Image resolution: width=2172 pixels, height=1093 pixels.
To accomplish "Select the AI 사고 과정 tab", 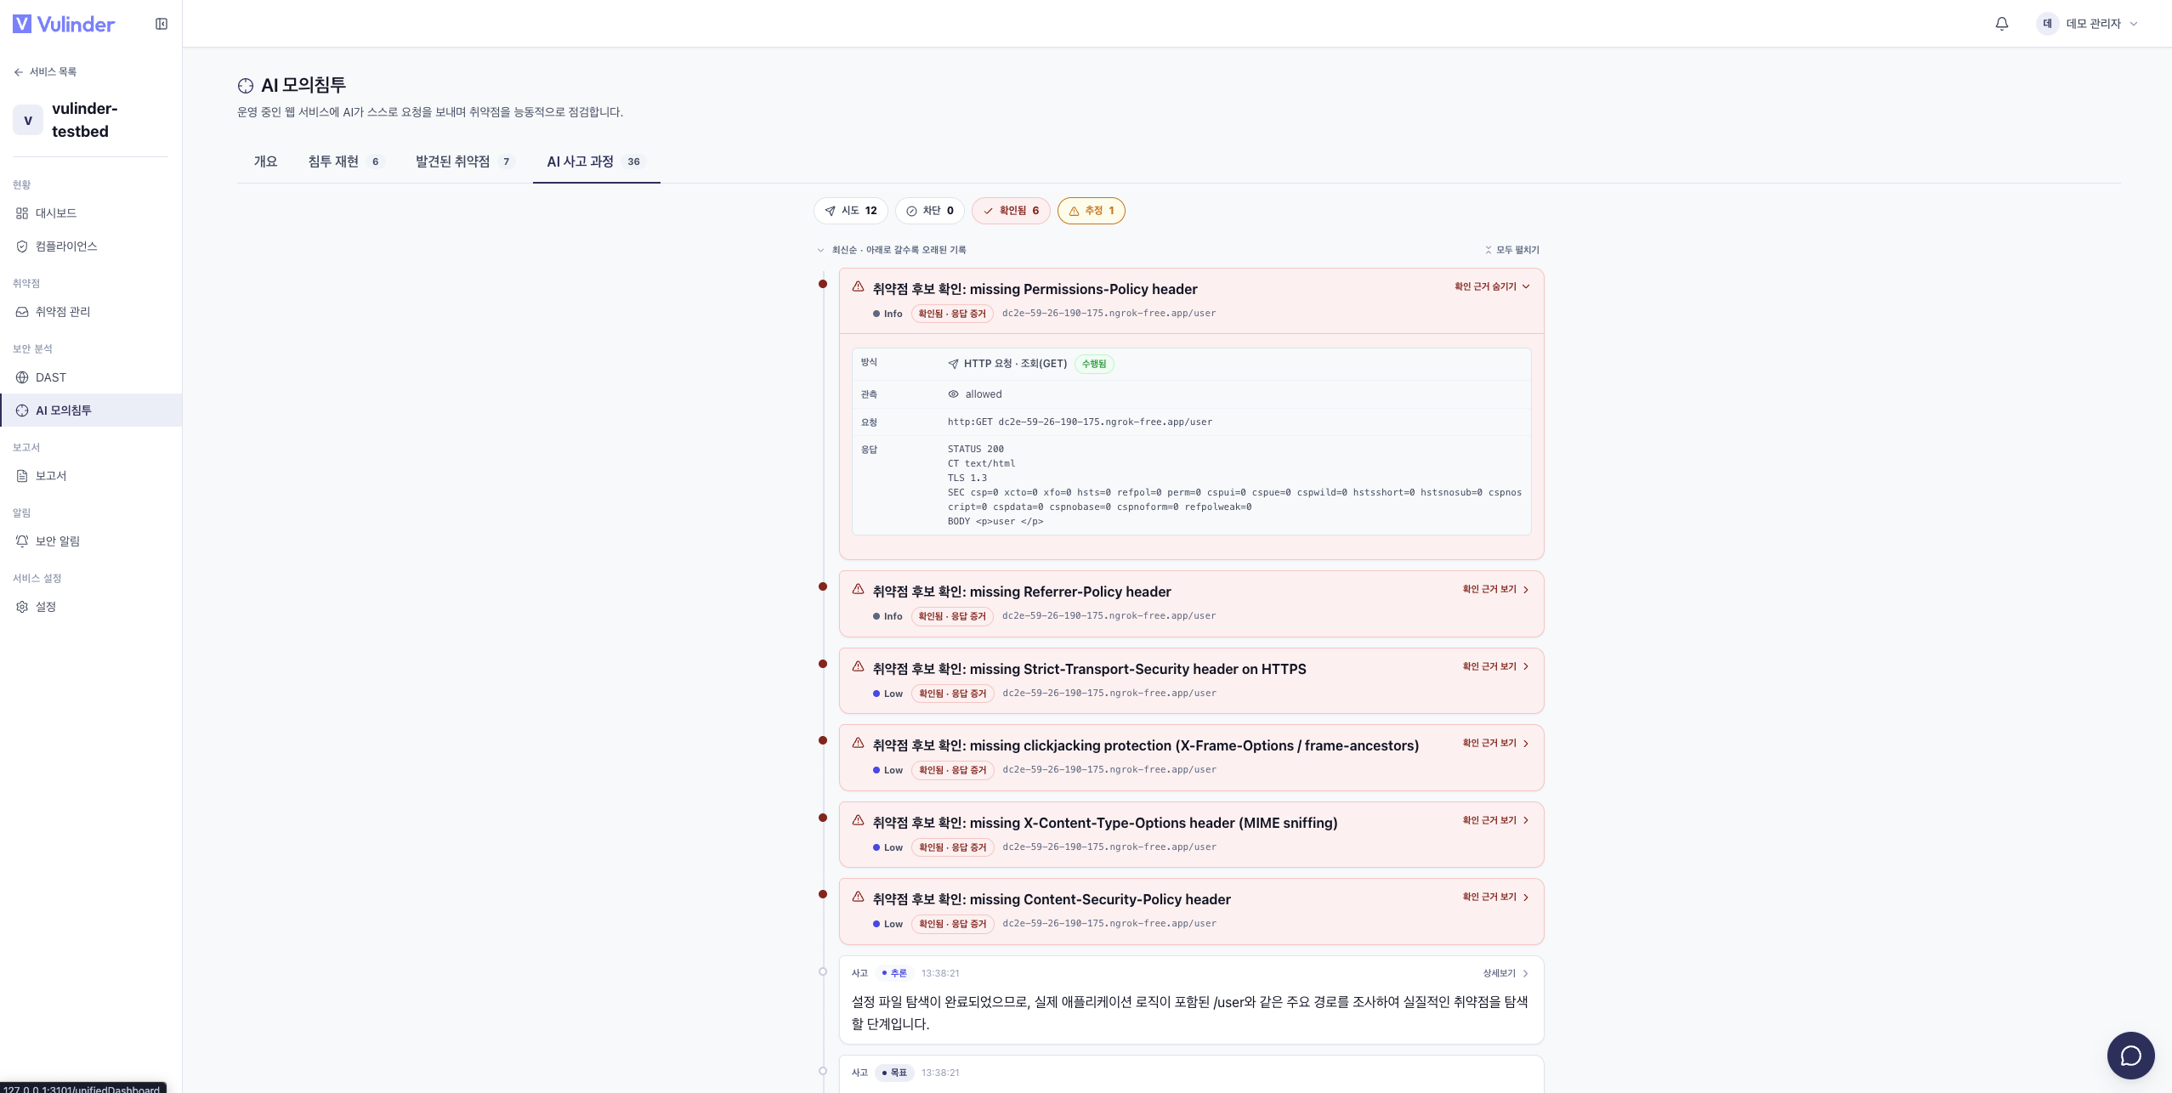I will tap(596, 161).
